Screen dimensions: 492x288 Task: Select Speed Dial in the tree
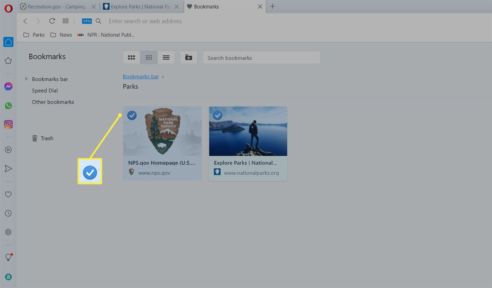(x=45, y=90)
